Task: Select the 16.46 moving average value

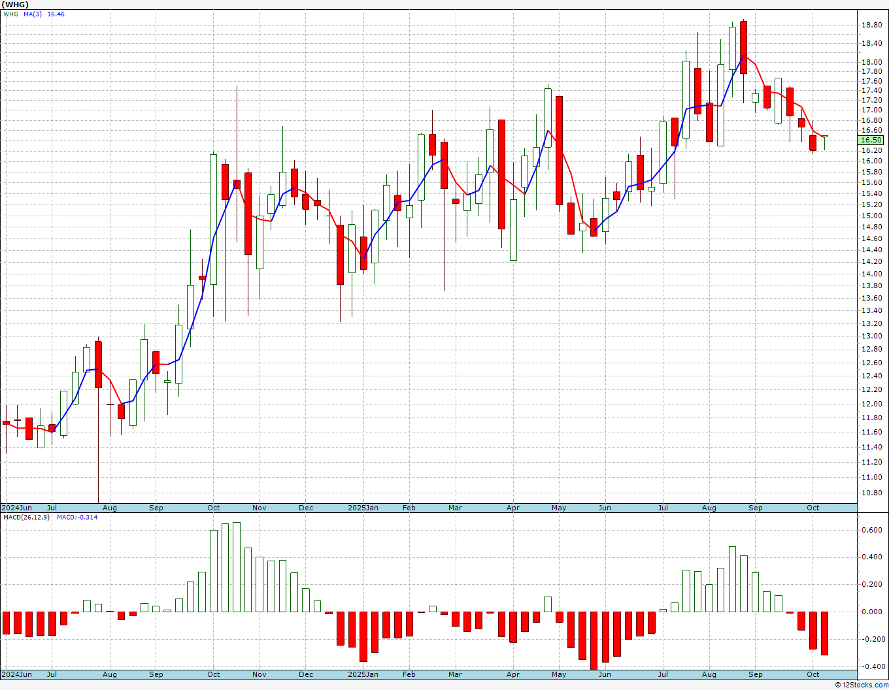Action: point(56,14)
